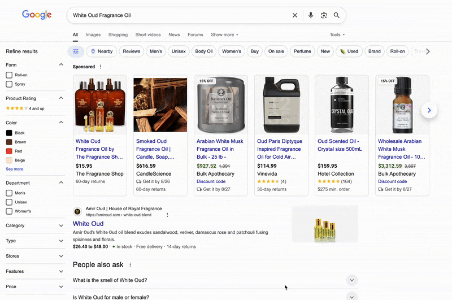Select the Used filter chip
The height and width of the screenshot is (300, 452).
point(349,51)
